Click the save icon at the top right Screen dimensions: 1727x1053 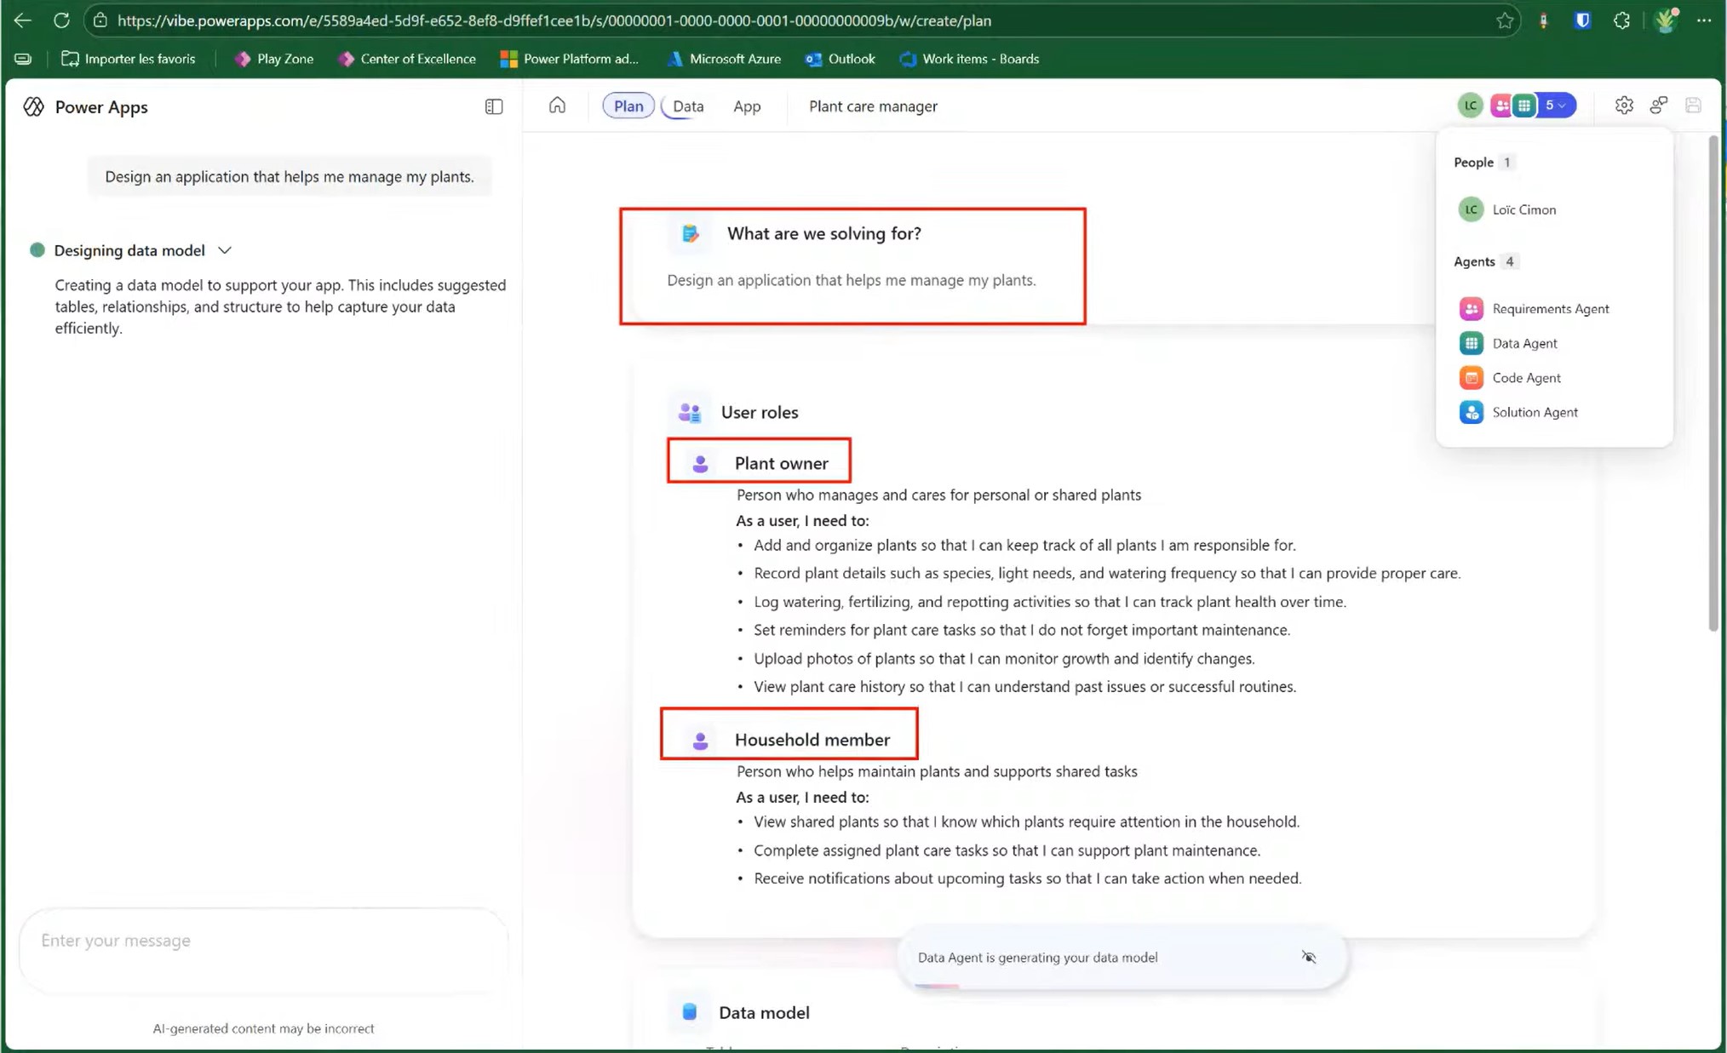click(x=1693, y=106)
